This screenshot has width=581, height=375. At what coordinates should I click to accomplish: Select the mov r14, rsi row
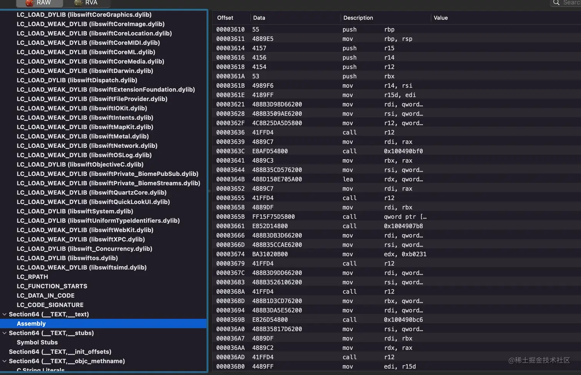[396, 86]
